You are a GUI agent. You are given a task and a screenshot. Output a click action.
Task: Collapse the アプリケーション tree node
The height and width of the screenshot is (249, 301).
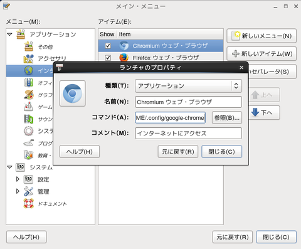pos(10,34)
